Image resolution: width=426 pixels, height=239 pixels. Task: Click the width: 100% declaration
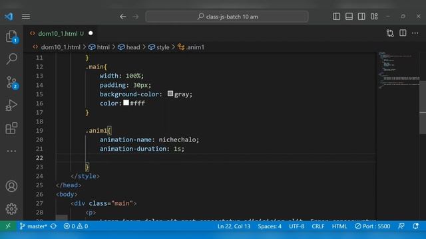coord(122,76)
